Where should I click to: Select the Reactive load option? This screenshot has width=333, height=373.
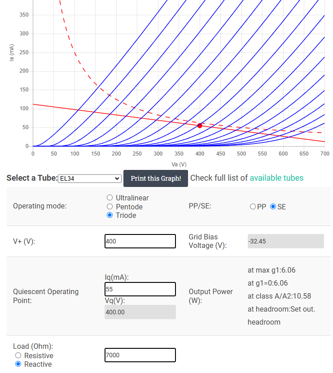18,364
